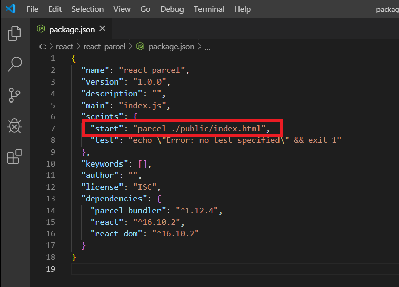Close the package.json editor tab
Viewport: 399px width, 287px height.
(103, 29)
